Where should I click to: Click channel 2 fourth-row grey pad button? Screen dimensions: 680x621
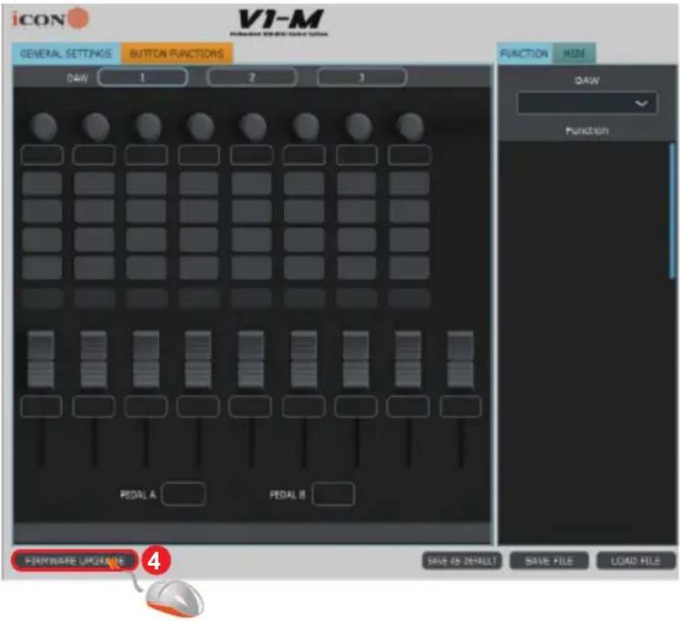pyautogui.click(x=94, y=267)
